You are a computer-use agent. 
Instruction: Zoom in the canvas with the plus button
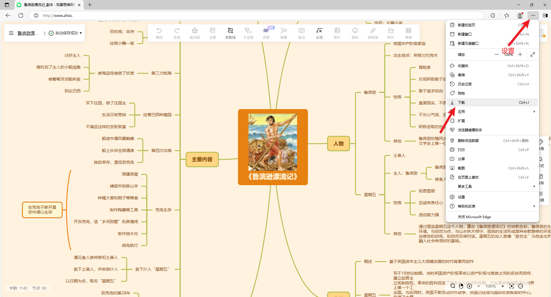click(x=503, y=286)
